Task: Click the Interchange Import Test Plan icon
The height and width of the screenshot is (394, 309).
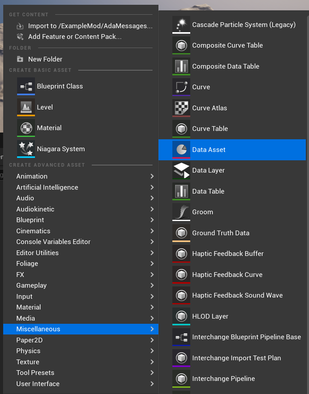Action: [x=181, y=358]
